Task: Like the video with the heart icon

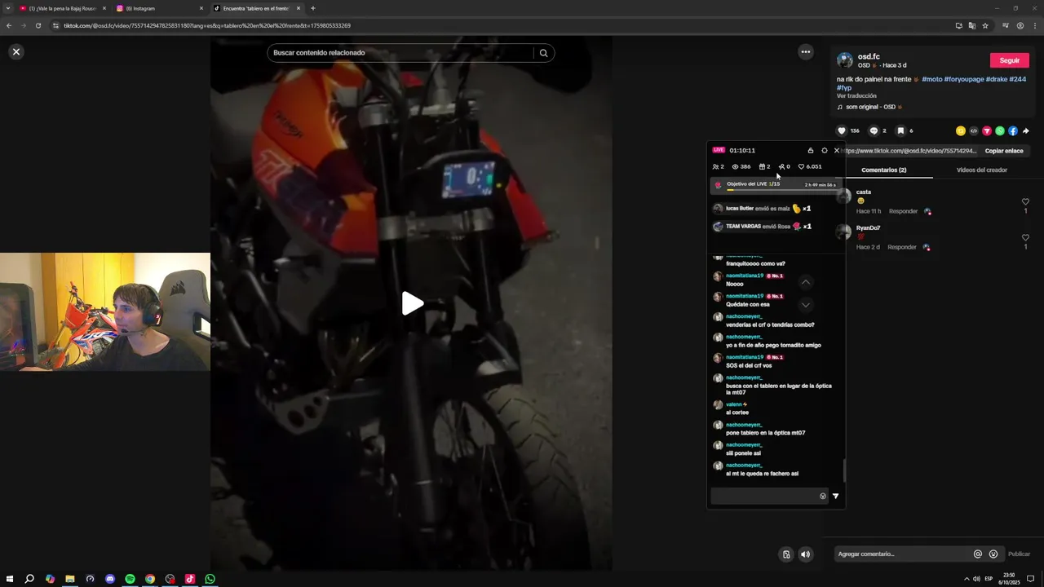Action: pos(842,130)
